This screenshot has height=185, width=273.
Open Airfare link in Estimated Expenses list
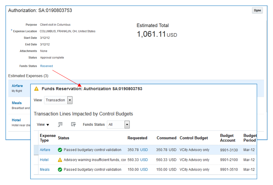[17, 86]
